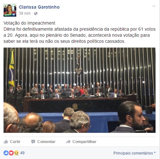Open the 49 reactions count list
The image size is (160, 159).
coord(22,153)
